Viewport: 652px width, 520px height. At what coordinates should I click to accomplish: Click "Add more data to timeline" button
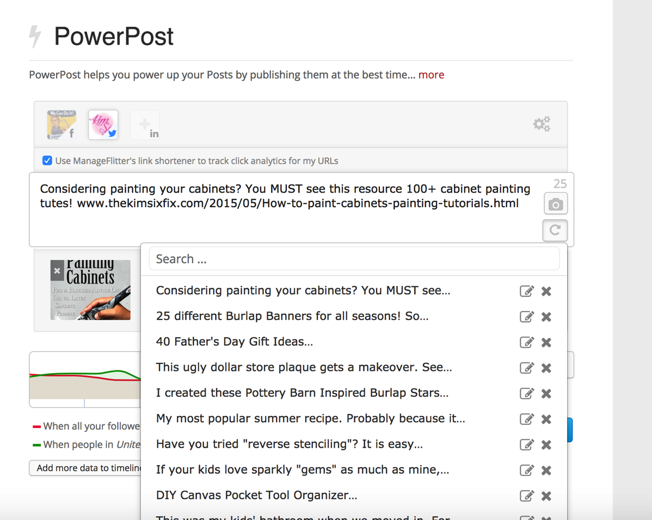(x=85, y=468)
